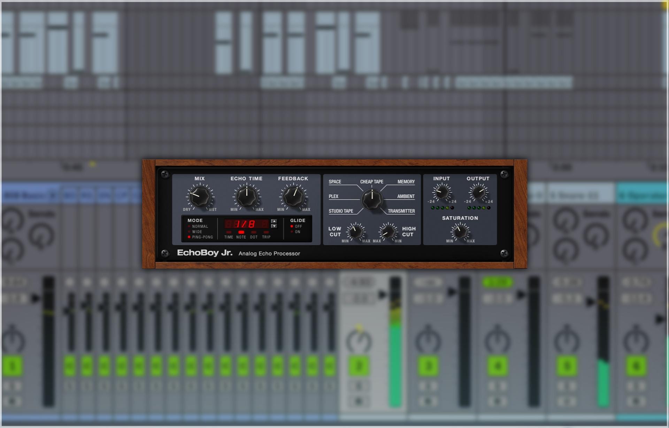The image size is (669, 428).
Task: Set Mode to NORMAL
Action: coord(198,226)
